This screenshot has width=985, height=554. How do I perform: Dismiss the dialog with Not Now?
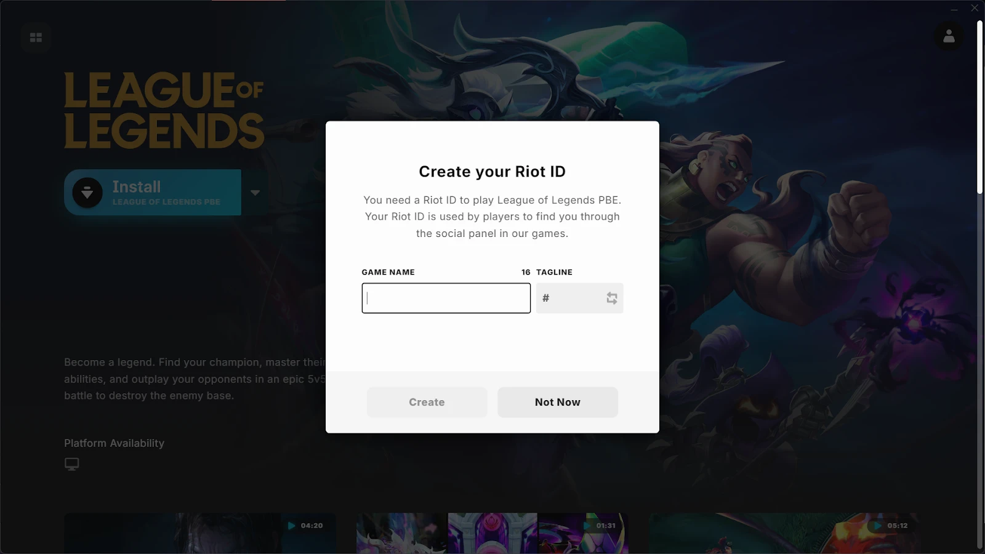click(x=557, y=402)
